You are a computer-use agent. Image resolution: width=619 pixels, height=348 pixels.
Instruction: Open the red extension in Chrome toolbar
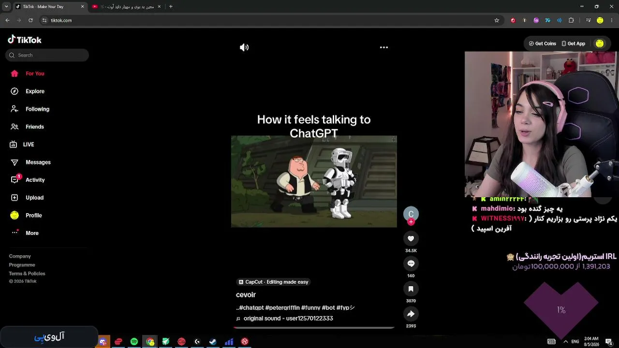(x=513, y=20)
